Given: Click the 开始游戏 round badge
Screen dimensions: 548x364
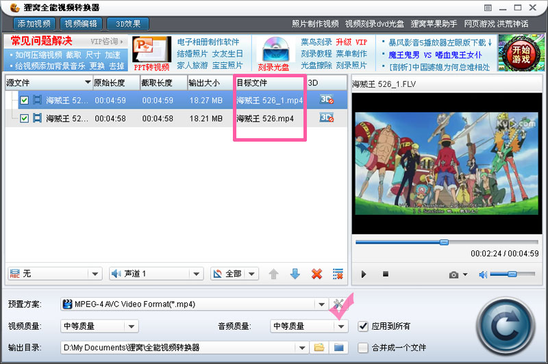Looking at the screenshot, I should [x=521, y=54].
